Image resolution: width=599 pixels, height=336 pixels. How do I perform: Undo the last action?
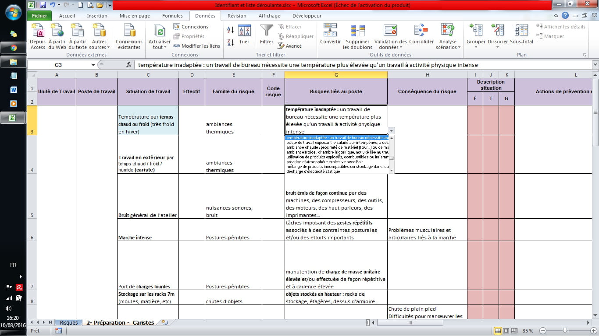click(x=53, y=5)
